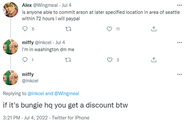Open more options on miffy's first reply
This screenshot has width=185, height=123.
pyautogui.click(x=179, y=42)
